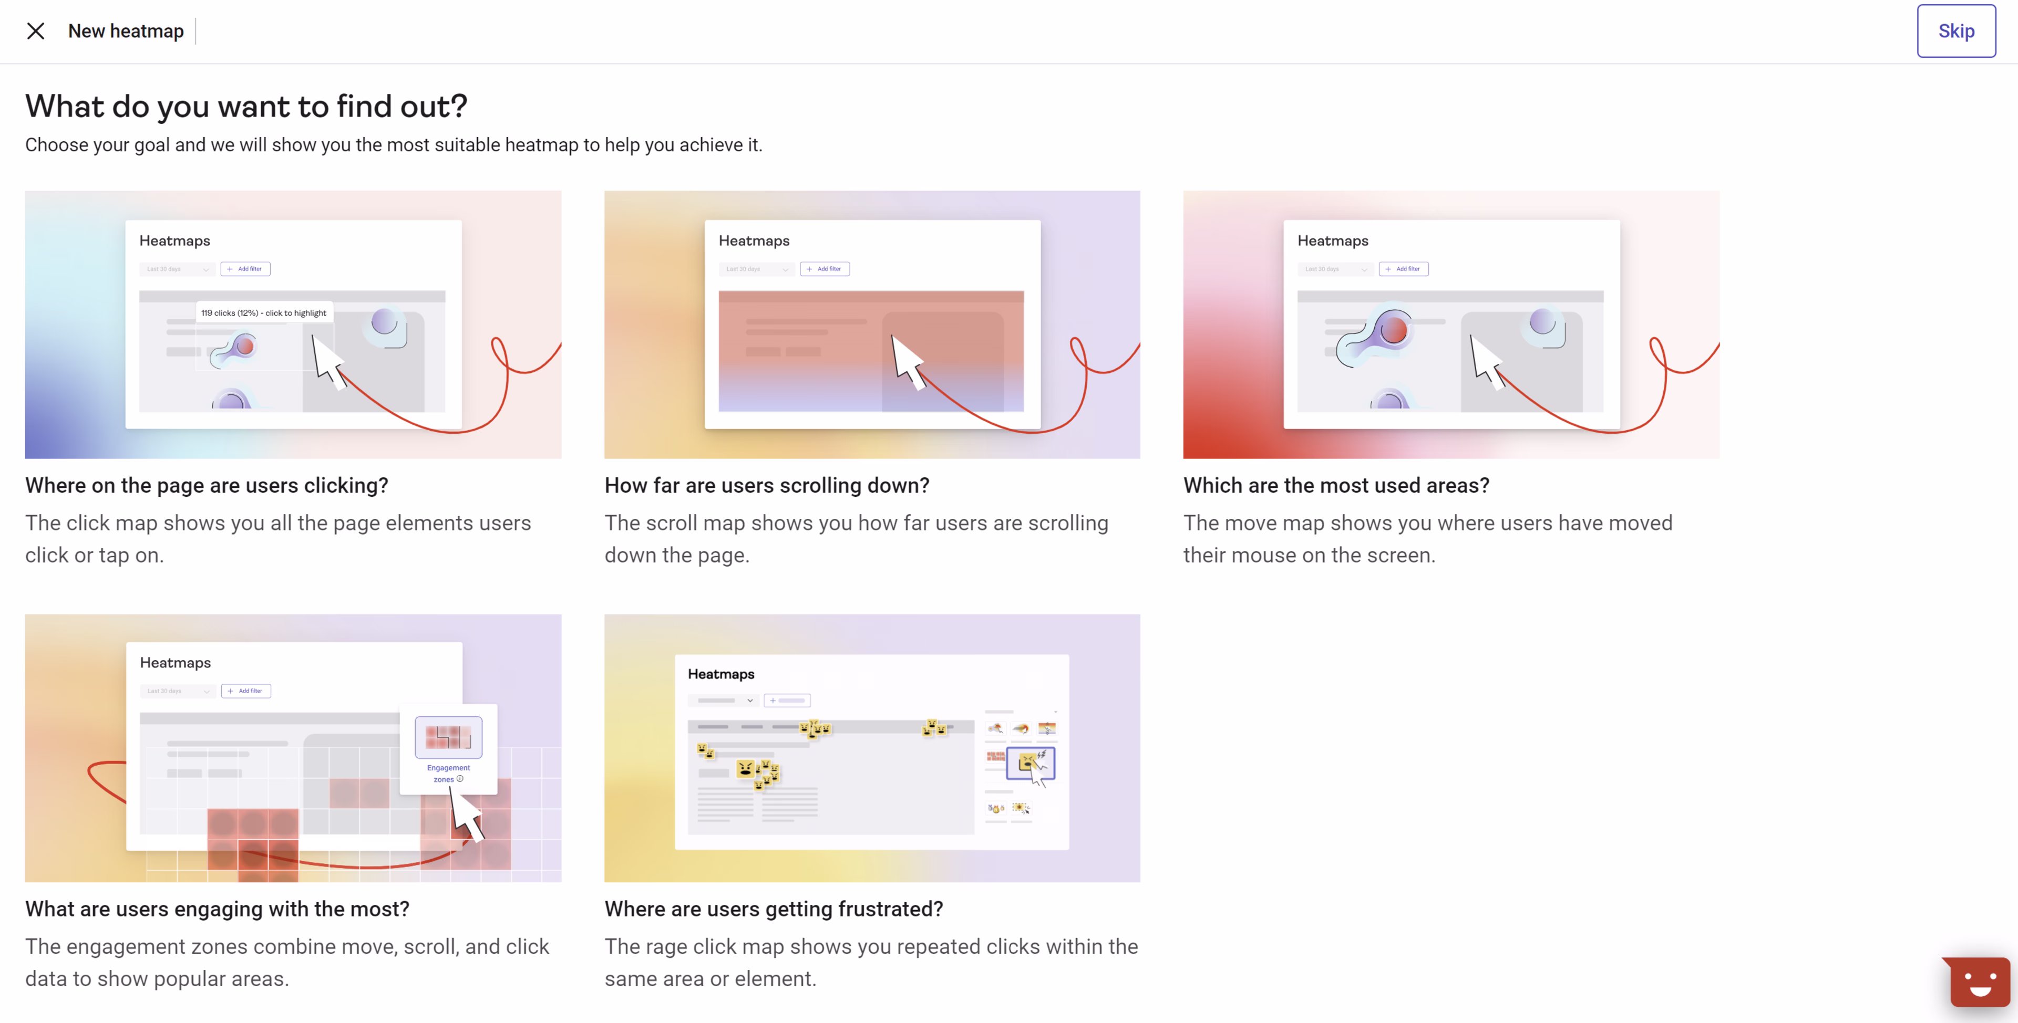Click 'What are users engaging with the most?' heading

[217, 909]
